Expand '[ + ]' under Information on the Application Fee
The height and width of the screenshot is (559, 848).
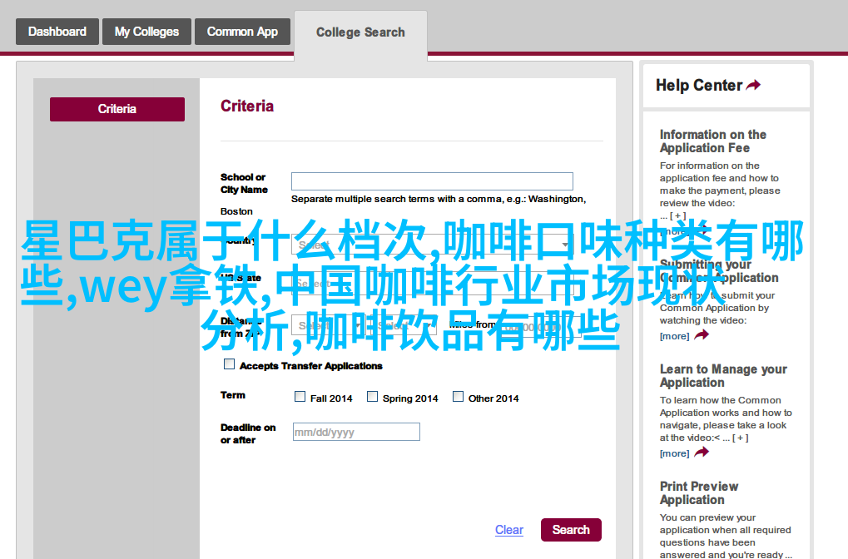tap(677, 215)
